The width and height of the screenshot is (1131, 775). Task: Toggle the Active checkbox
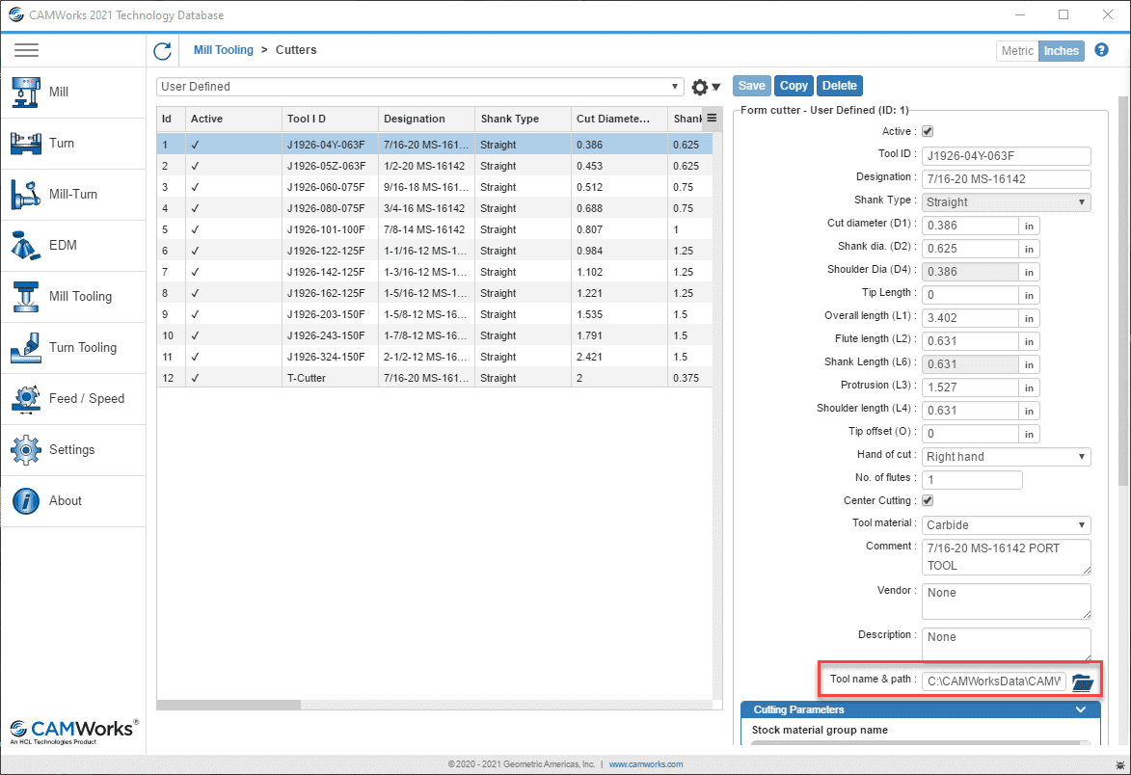[928, 131]
